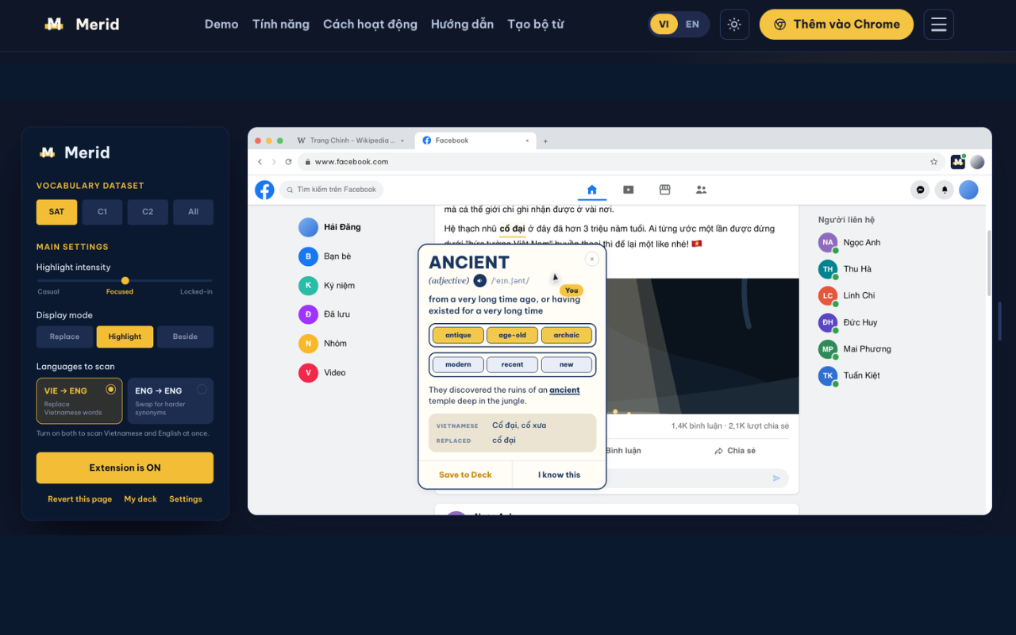Enable the ENG → ENG scan option

[x=171, y=401]
